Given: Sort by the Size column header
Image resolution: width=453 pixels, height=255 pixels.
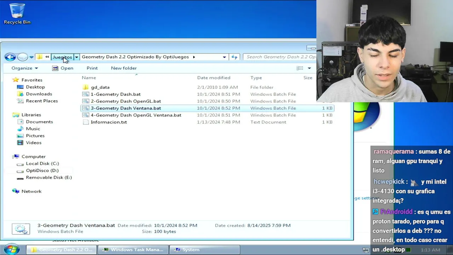Looking at the screenshot, I should point(308,78).
